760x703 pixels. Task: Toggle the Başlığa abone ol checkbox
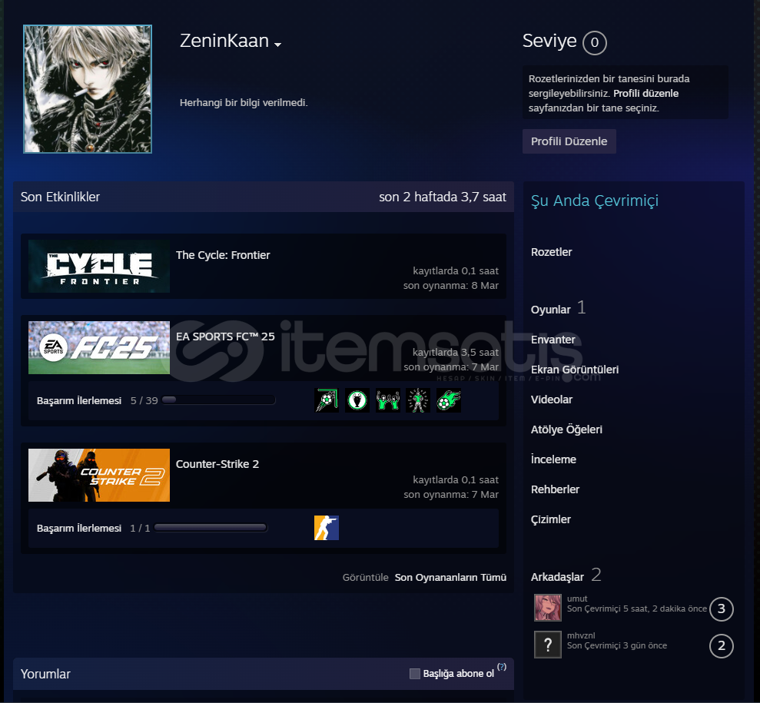point(415,674)
